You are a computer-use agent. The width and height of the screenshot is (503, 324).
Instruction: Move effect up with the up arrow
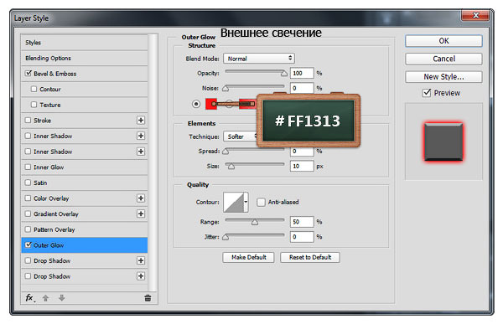point(45,298)
